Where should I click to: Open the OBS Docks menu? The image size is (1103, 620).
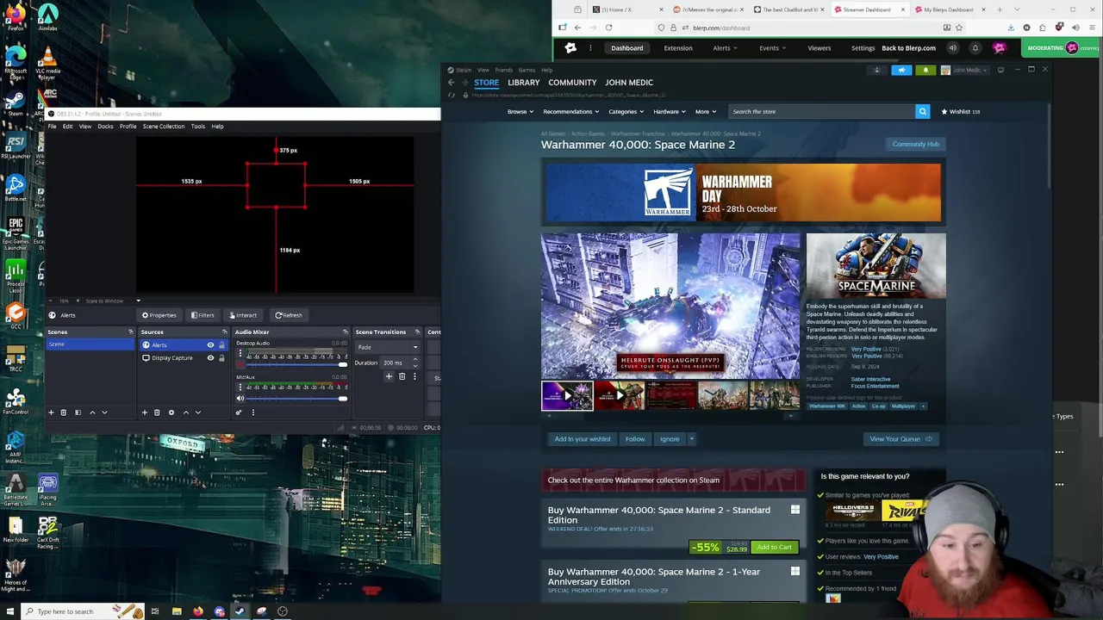tap(105, 127)
